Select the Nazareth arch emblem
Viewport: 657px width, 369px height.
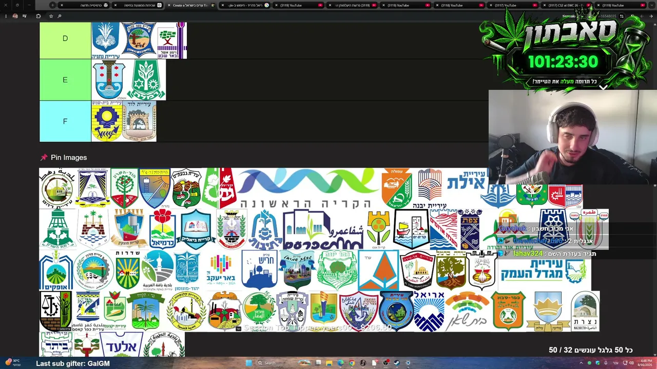[x=585, y=311]
